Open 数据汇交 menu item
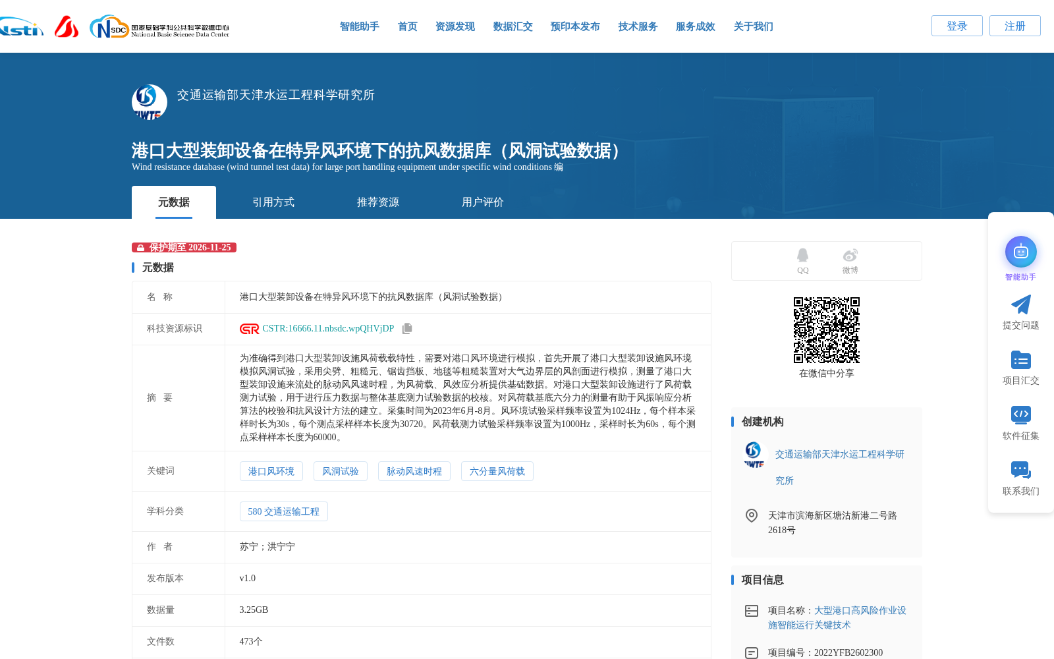Viewport: 1054px width, 659px height. click(x=513, y=26)
